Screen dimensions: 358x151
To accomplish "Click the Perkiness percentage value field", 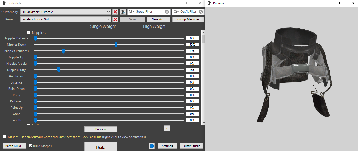I will (192, 101).
